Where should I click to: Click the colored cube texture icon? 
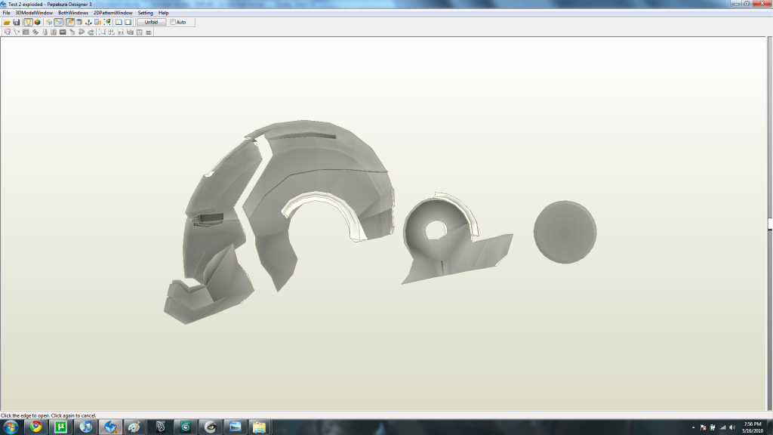pyautogui.click(x=38, y=22)
